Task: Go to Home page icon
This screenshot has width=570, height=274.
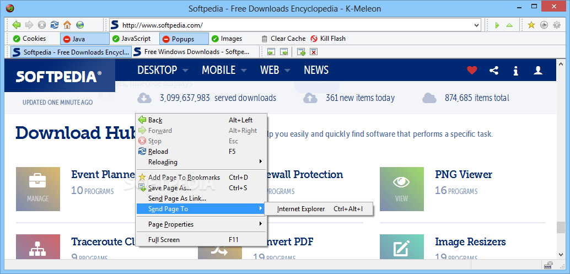Action: point(67,25)
